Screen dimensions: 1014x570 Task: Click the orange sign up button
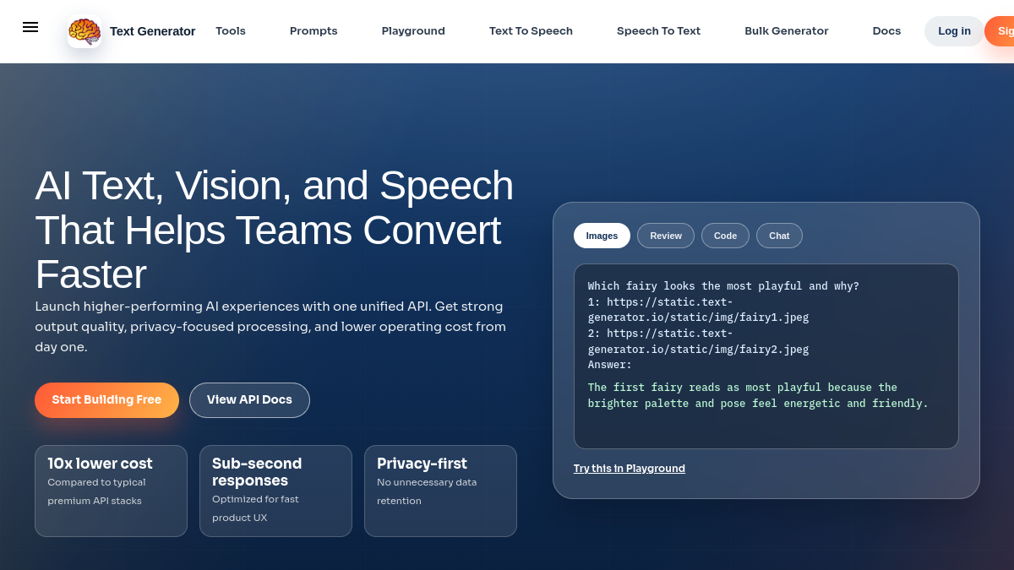(1000, 31)
